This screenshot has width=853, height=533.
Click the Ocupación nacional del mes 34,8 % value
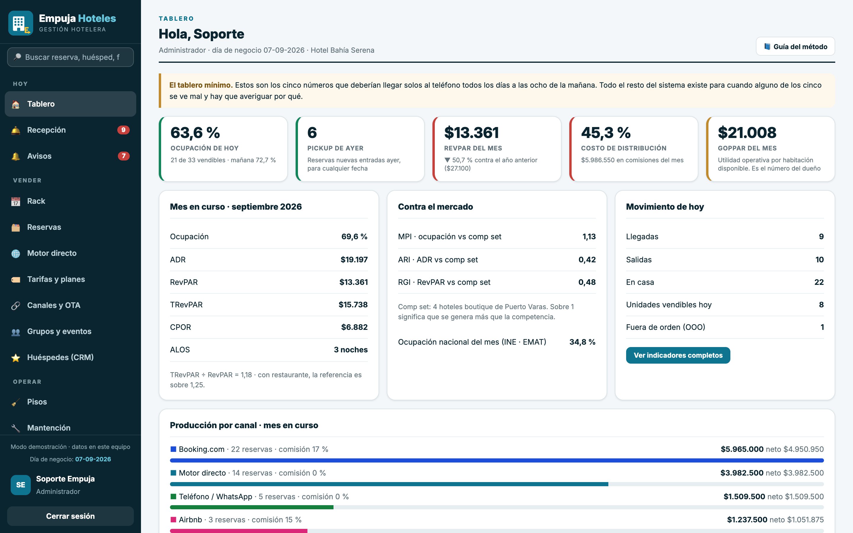tap(582, 342)
